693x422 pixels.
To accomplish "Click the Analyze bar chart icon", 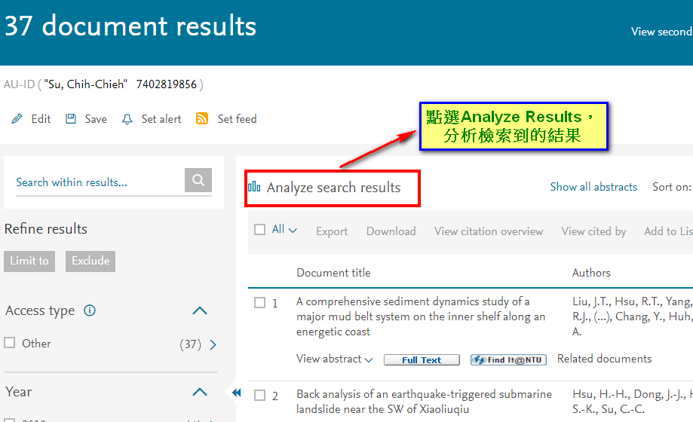I will pos(254,187).
